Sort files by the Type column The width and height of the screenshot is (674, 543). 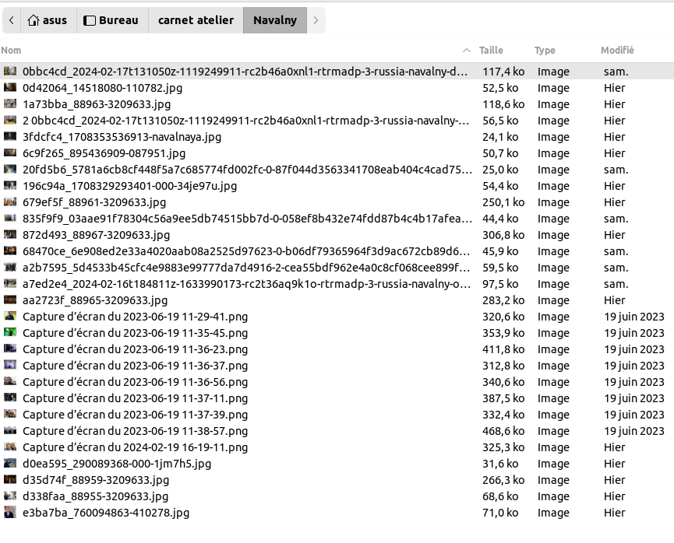545,51
